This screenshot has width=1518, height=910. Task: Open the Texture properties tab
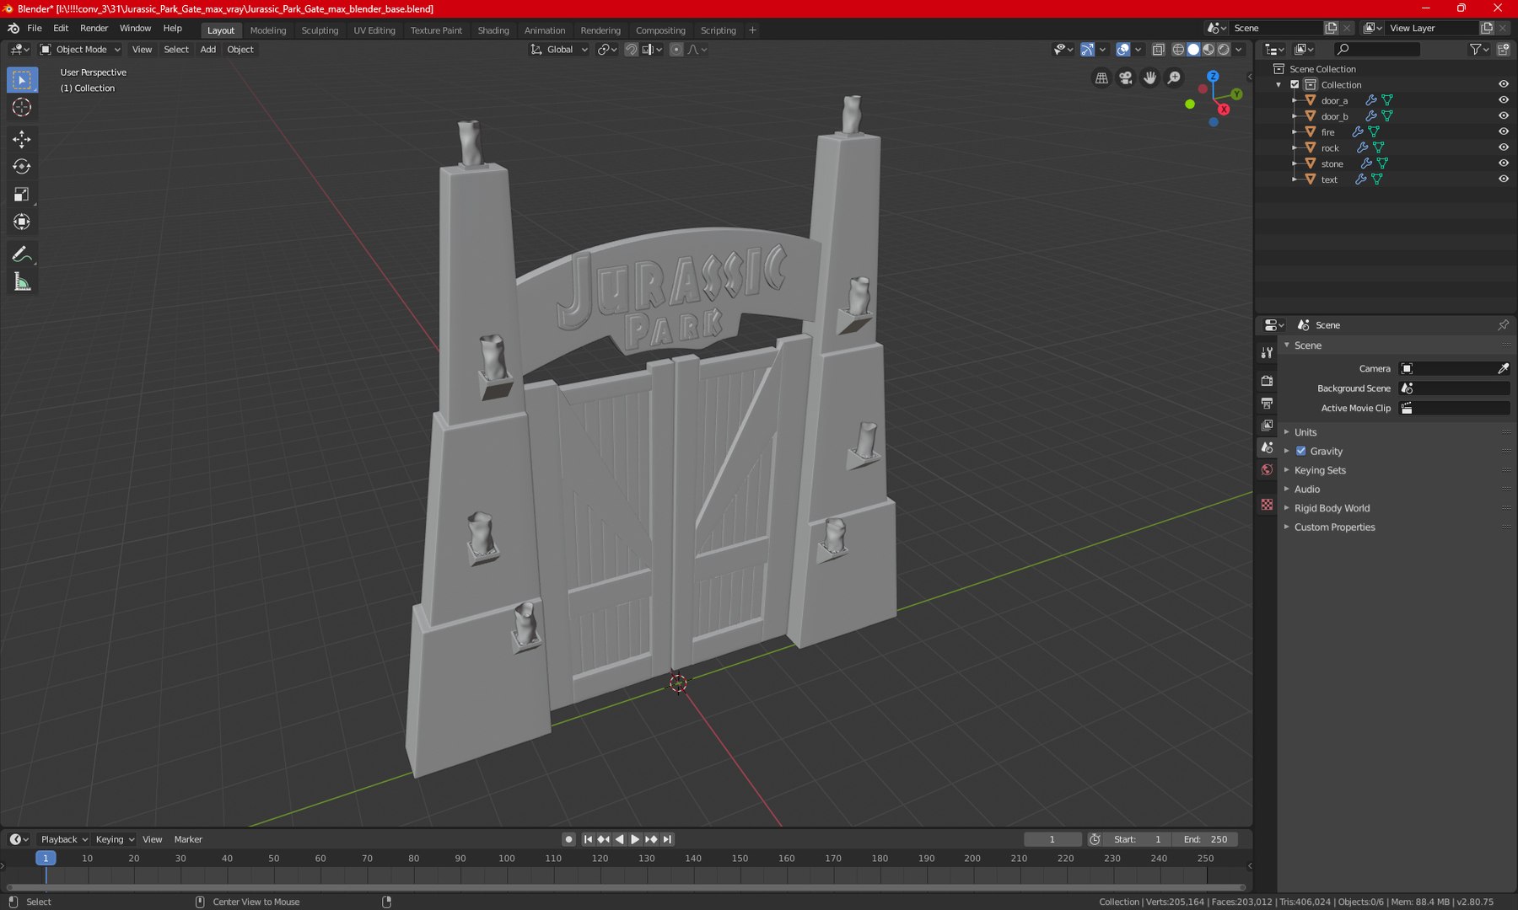pos(1267,505)
